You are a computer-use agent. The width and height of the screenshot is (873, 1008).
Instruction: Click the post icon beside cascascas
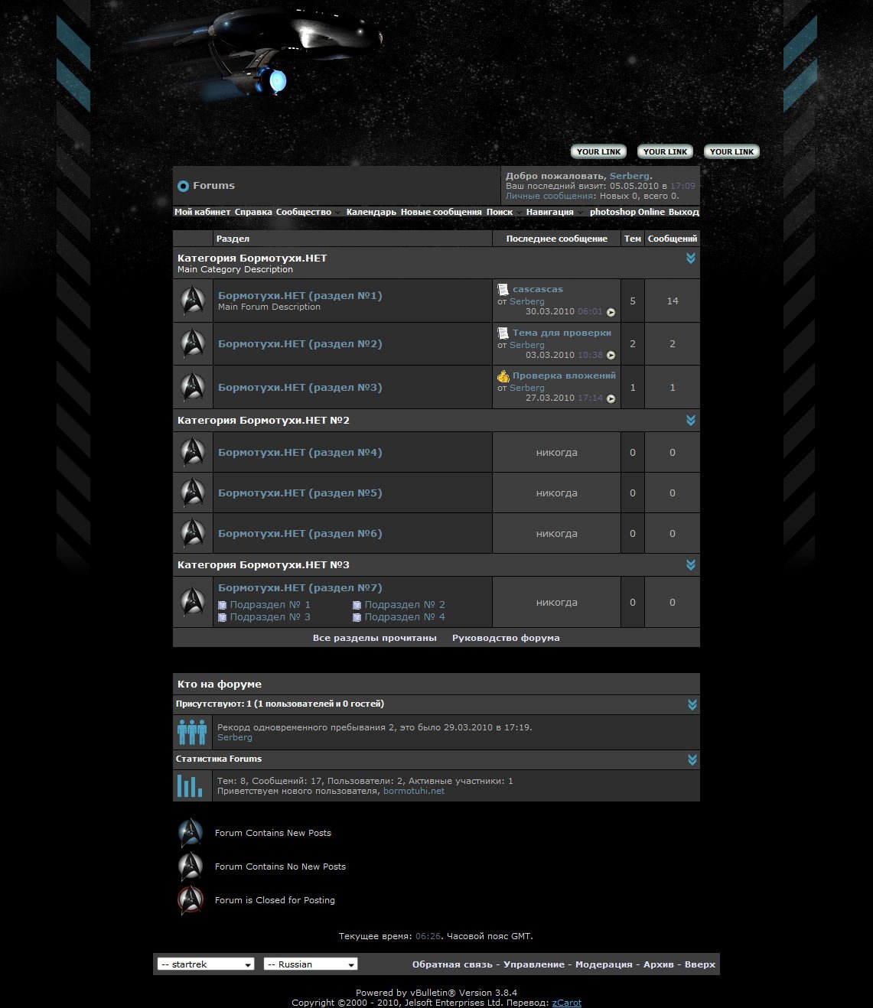(503, 289)
